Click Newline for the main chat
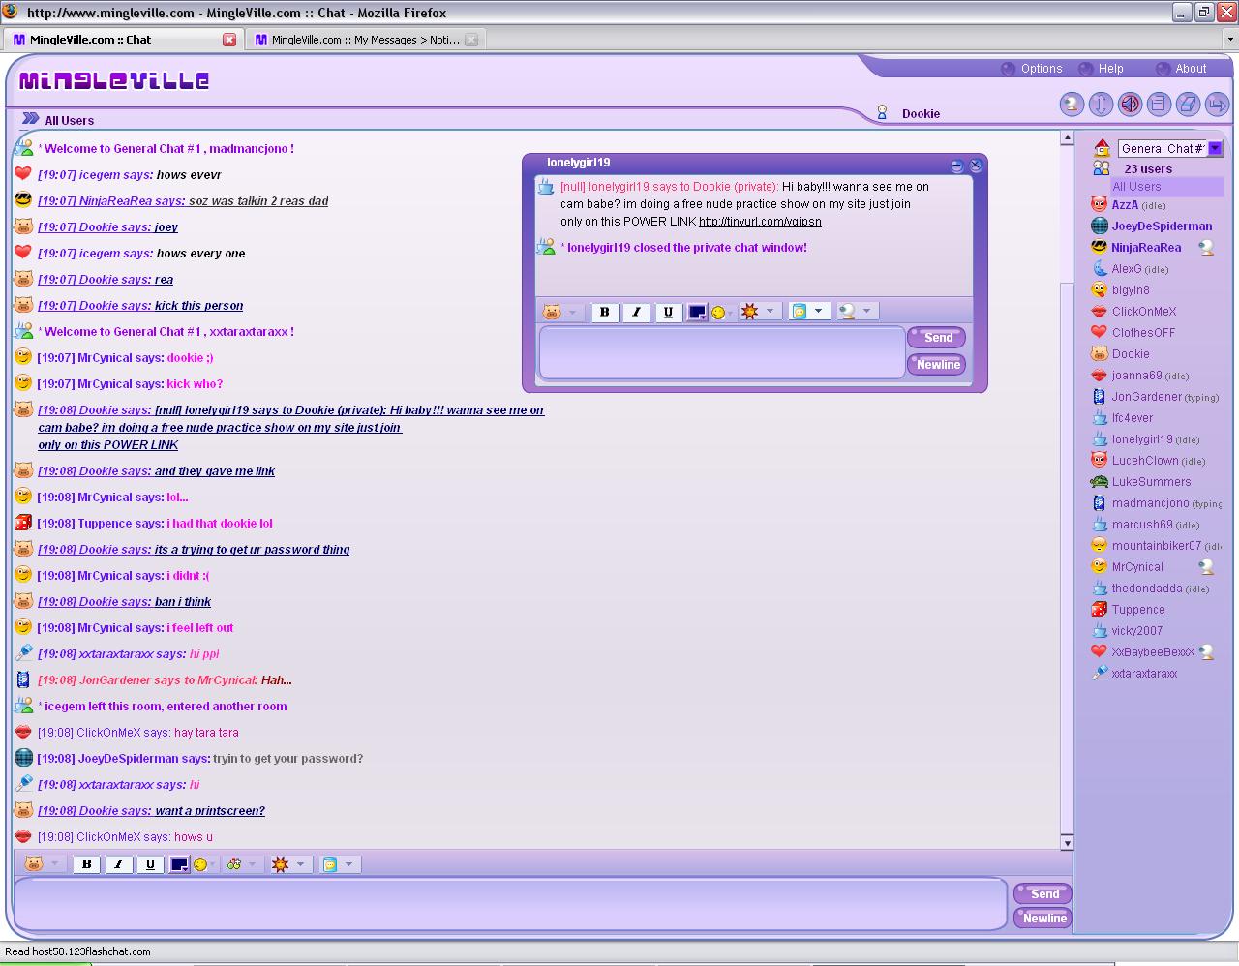Viewport: 1239px width, 966px height. click(1043, 919)
